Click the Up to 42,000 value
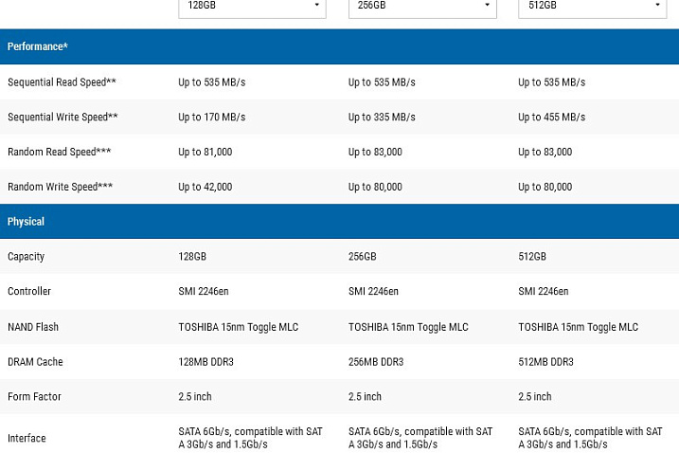Screen dimensions: 679x453 click(205, 187)
